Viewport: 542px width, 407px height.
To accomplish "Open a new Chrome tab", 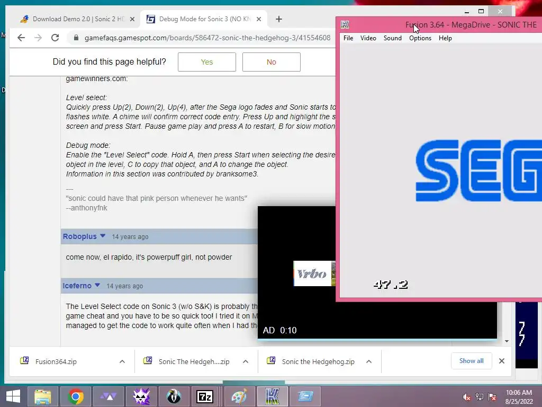I will coord(279,19).
